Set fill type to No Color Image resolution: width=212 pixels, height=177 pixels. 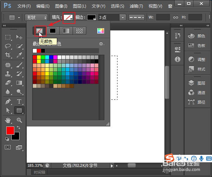tap(39, 31)
